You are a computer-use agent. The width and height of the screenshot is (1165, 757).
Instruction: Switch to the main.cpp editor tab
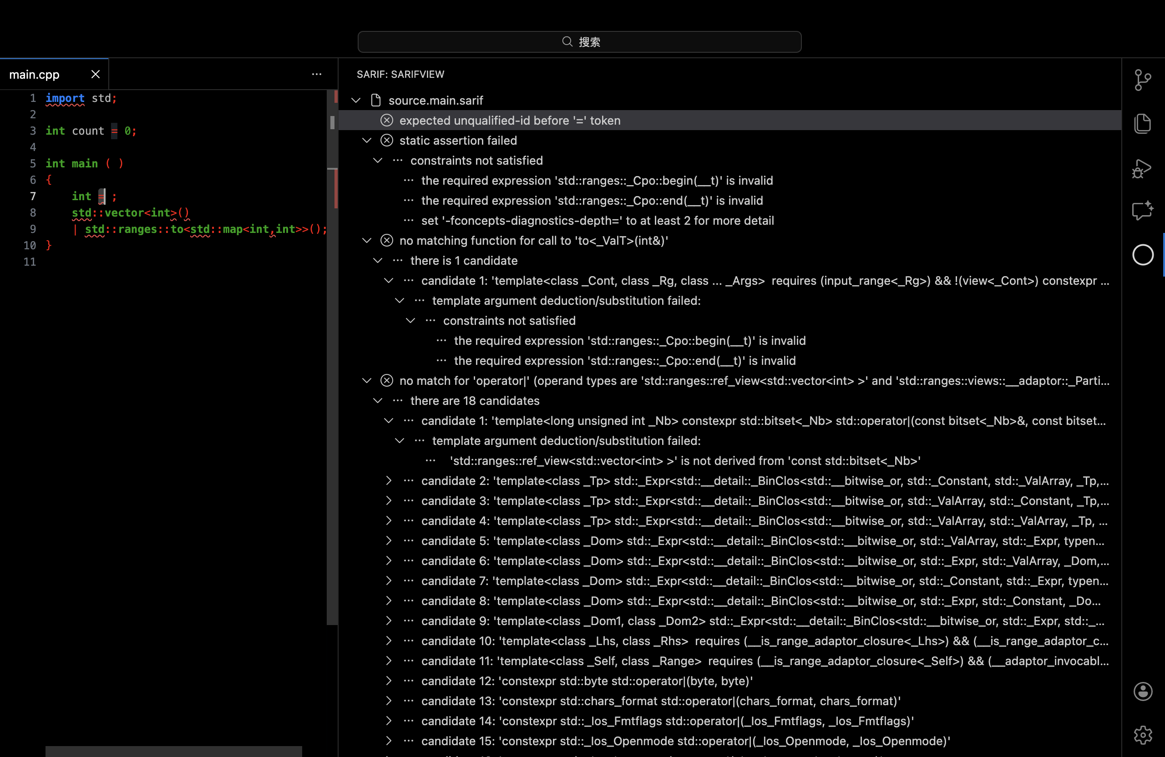(34, 74)
